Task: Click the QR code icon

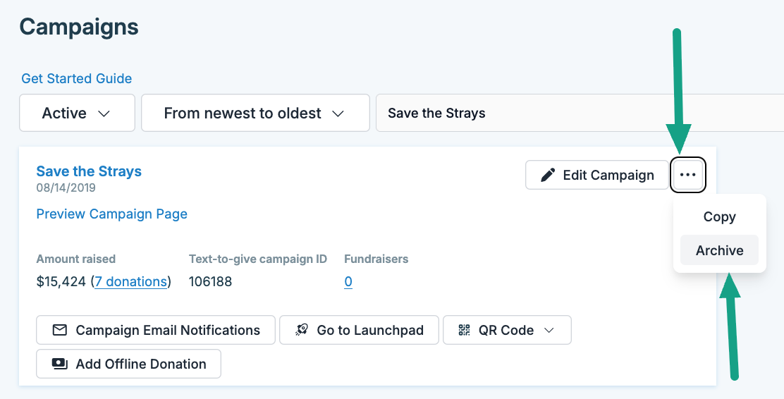Action: point(464,330)
